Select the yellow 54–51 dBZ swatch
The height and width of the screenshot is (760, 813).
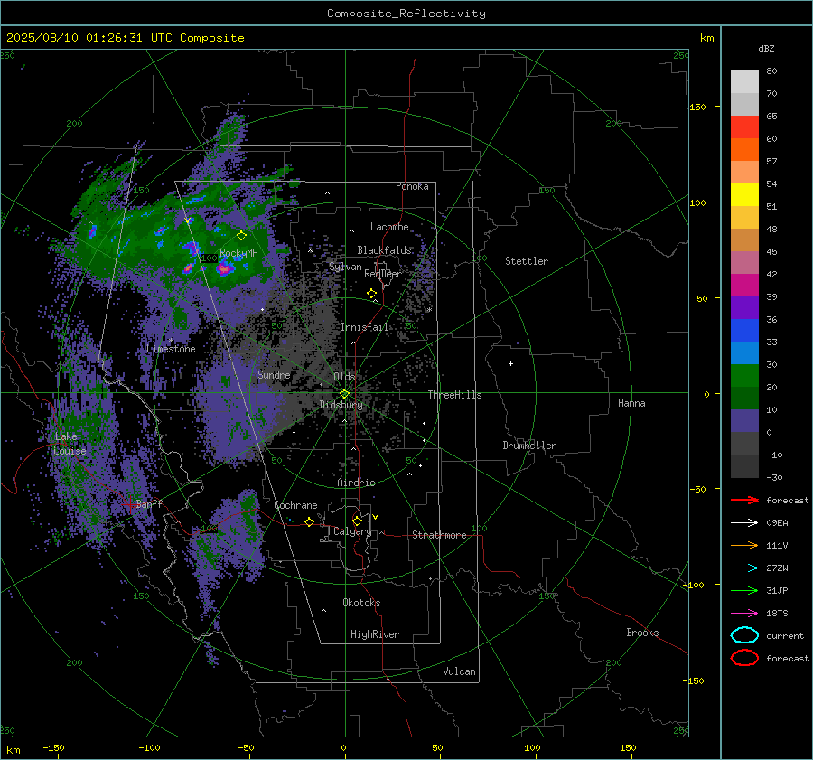(x=744, y=195)
